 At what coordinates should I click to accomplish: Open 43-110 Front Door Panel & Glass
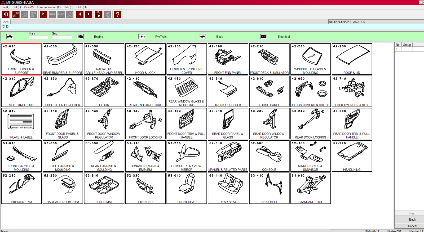[63, 124]
